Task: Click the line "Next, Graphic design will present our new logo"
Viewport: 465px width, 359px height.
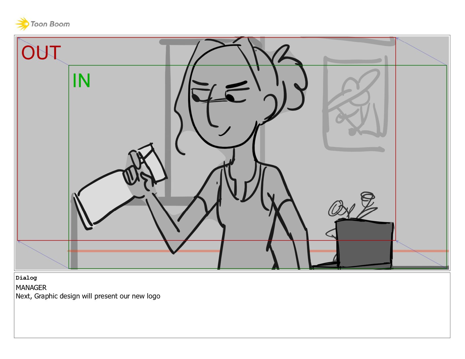Action: 88,296
